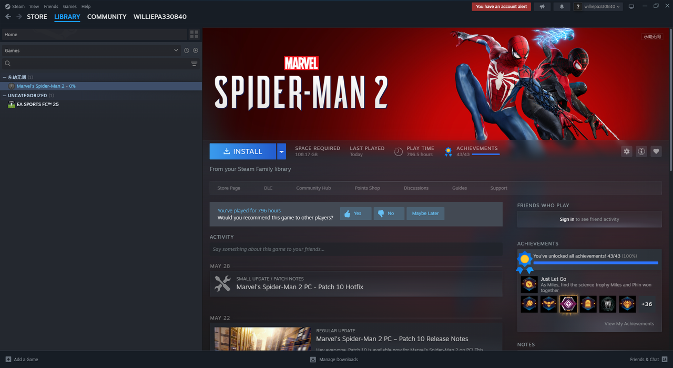Go to the STORE tab
Image resolution: width=673 pixels, height=368 pixels.
click(37, 17)
